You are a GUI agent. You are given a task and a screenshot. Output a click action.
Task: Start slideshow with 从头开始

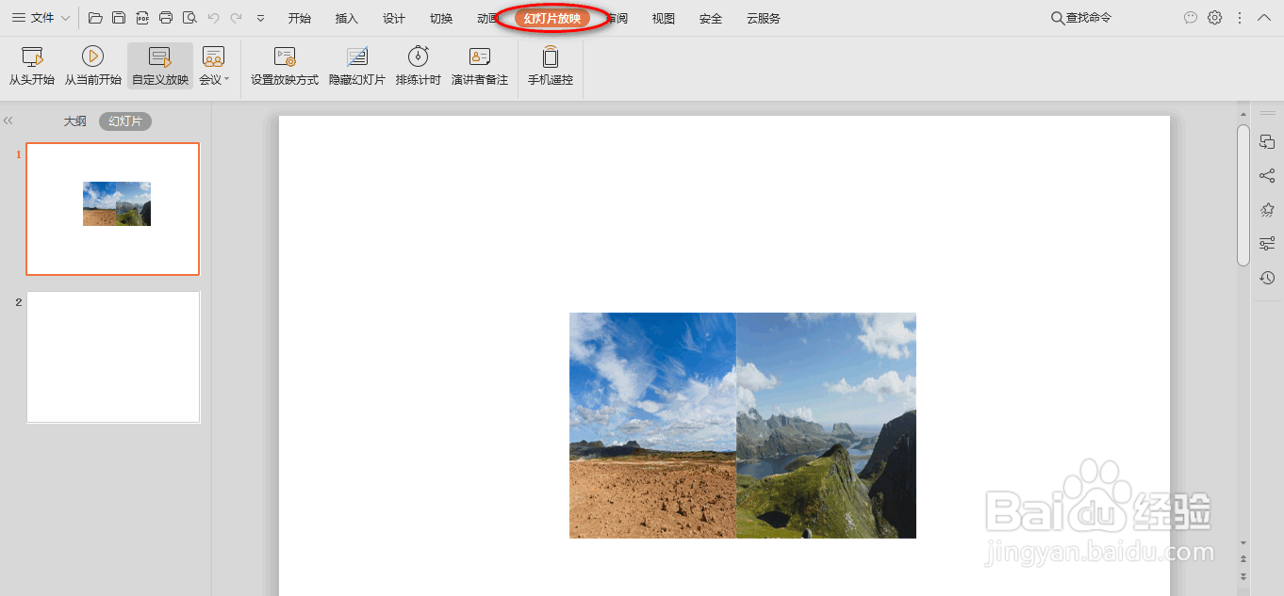32,67
